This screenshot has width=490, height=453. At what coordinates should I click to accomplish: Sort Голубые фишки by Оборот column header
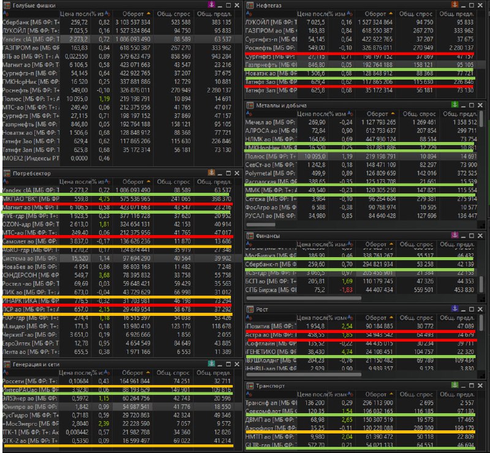pos(133,13)
